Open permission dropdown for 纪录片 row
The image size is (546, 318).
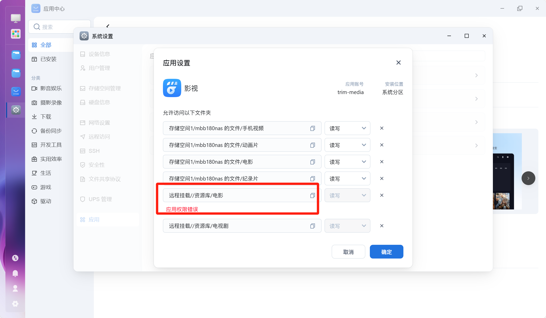pos(347,179)
